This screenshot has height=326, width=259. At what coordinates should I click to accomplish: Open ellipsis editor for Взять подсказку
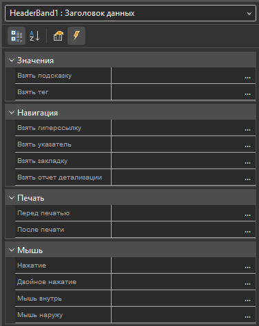coord(247,78)
